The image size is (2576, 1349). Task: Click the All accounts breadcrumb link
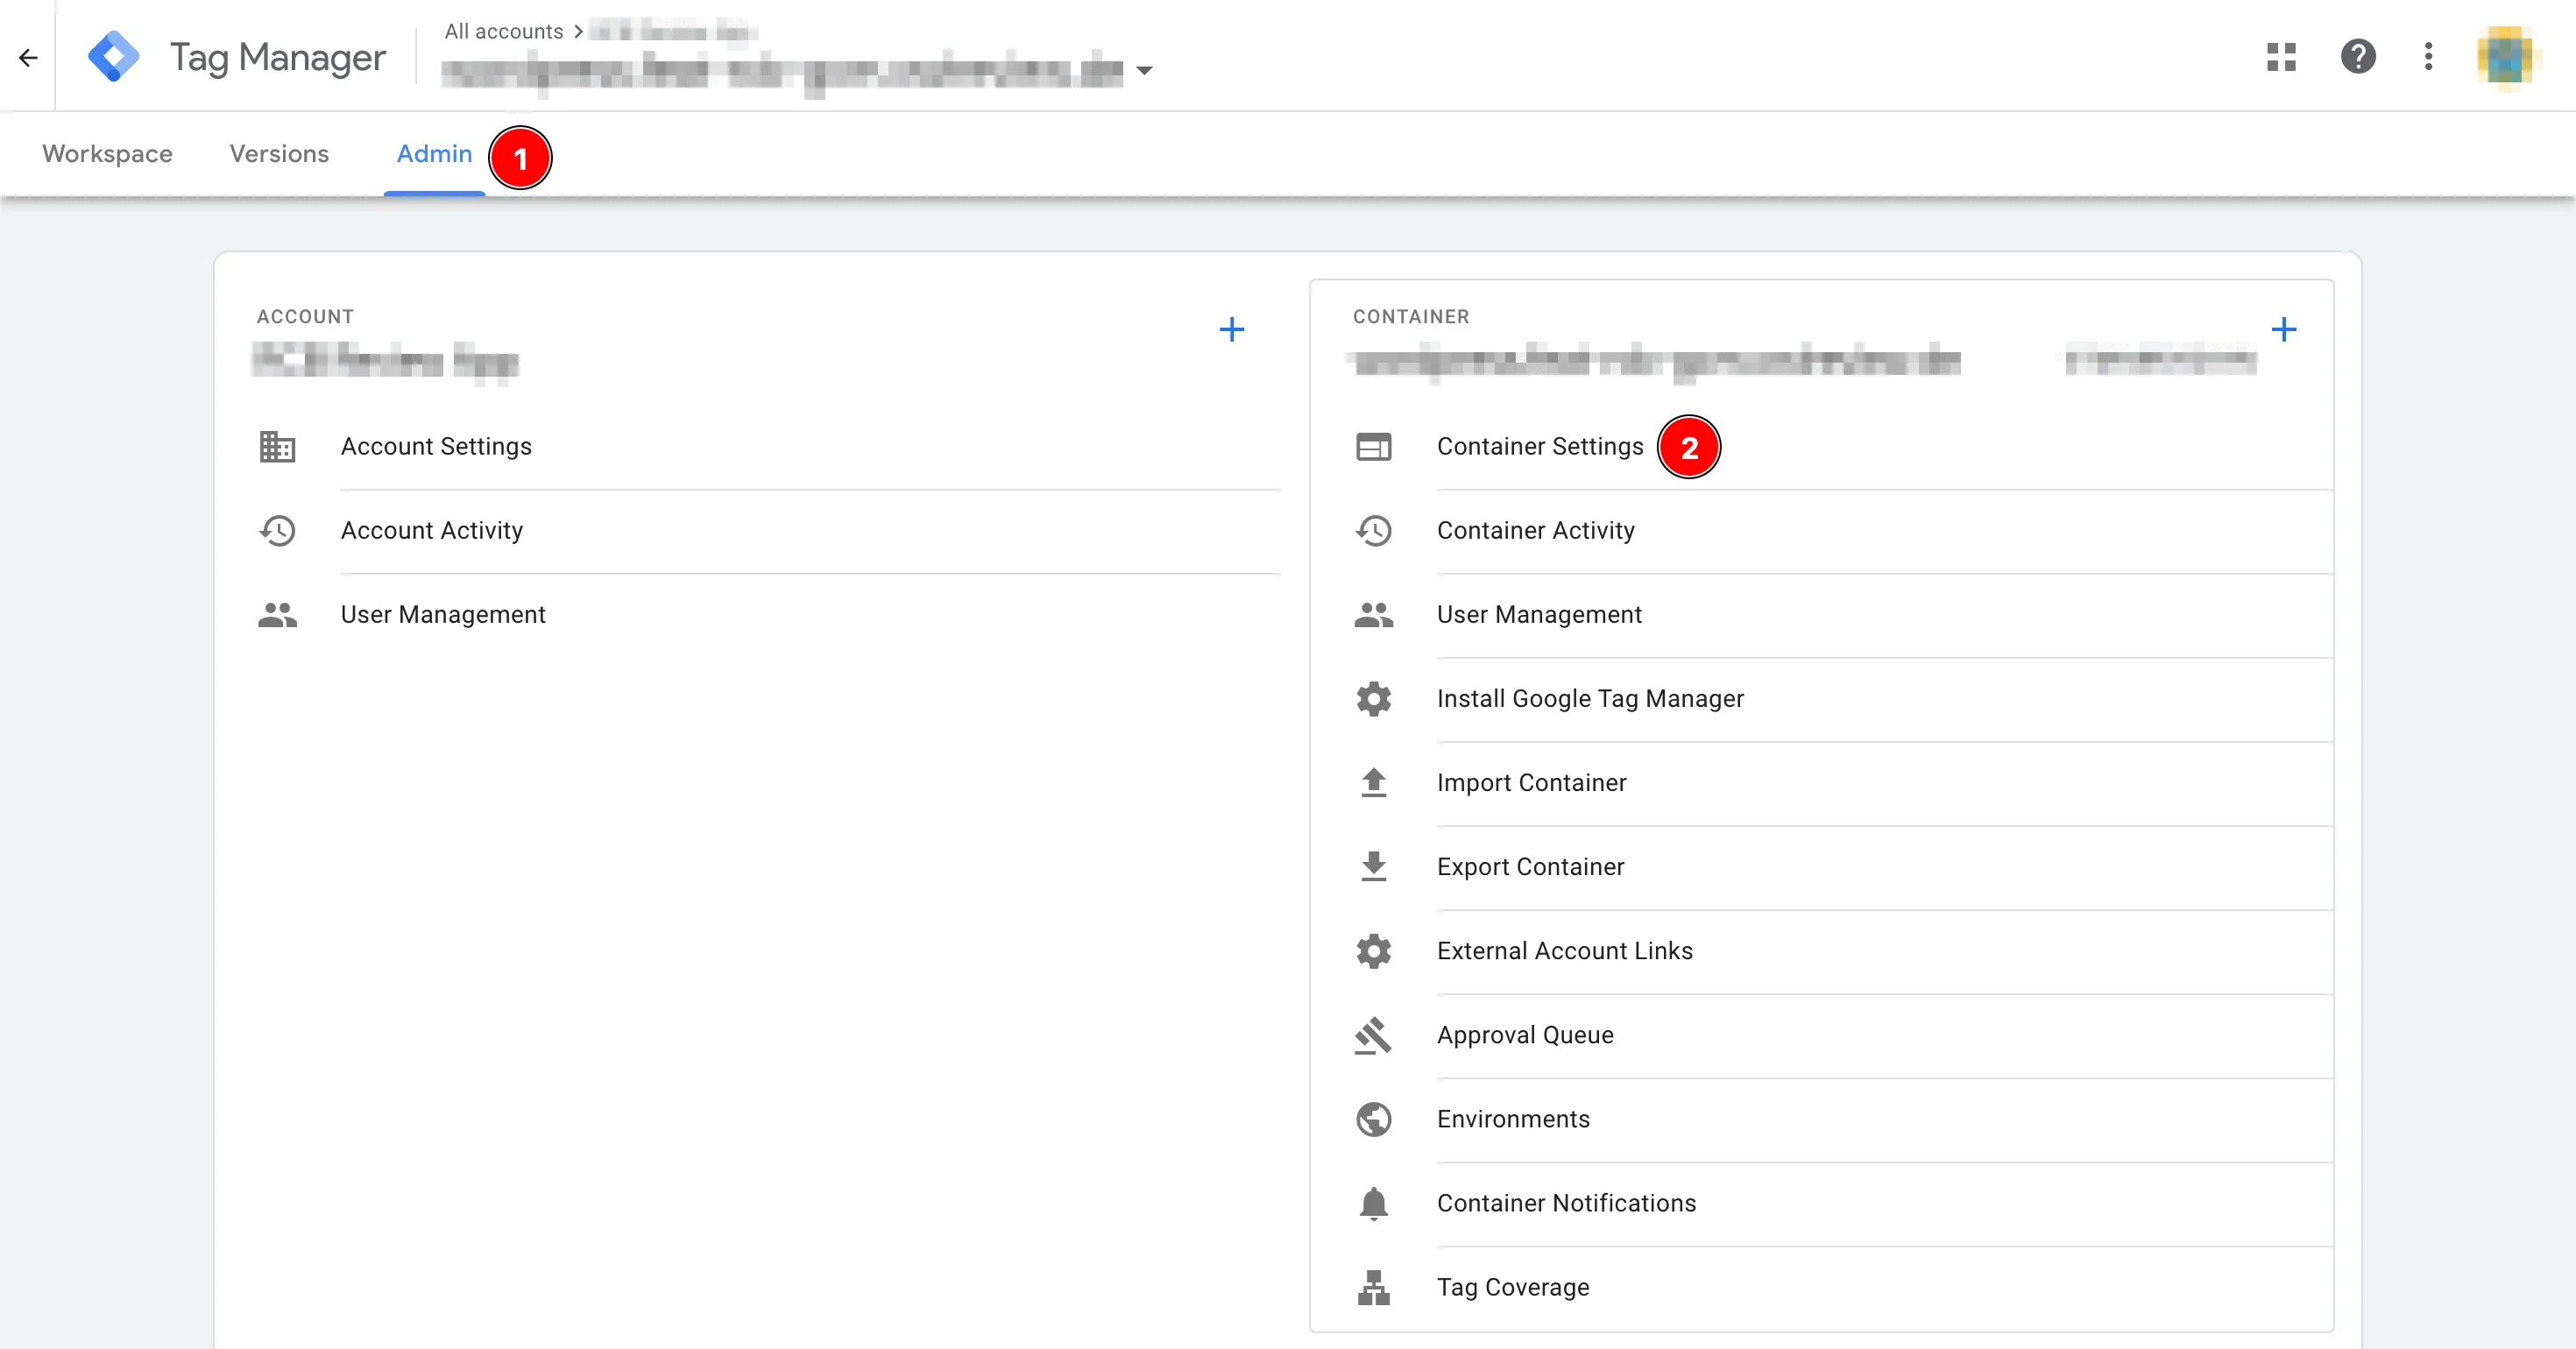504,32
